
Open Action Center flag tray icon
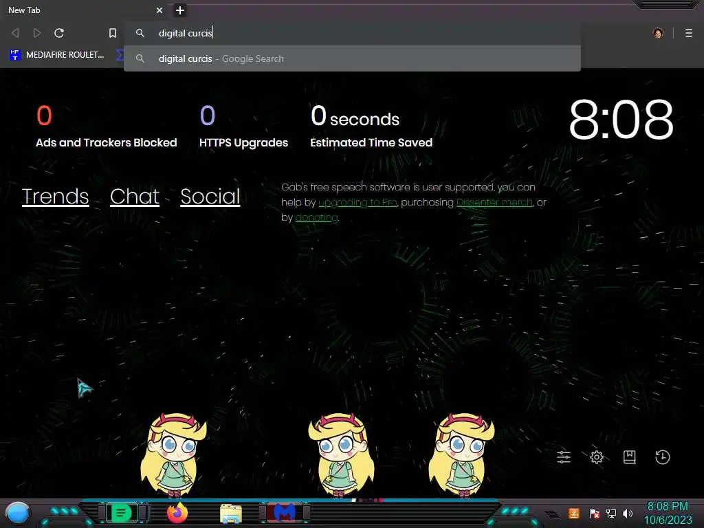tap(594, 513)
